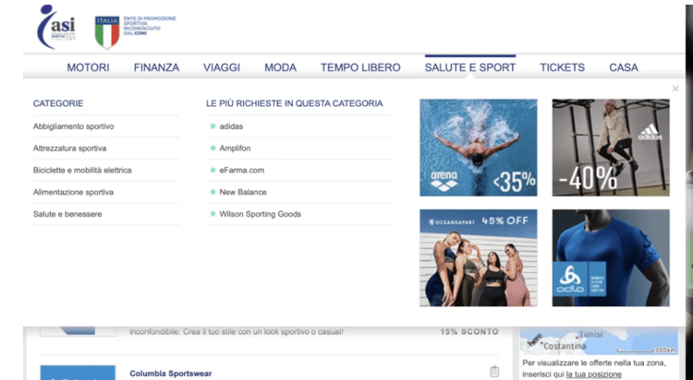Click the Italia CONI shield logo
The height and width of the screenshot is (380, 693).
107,31
